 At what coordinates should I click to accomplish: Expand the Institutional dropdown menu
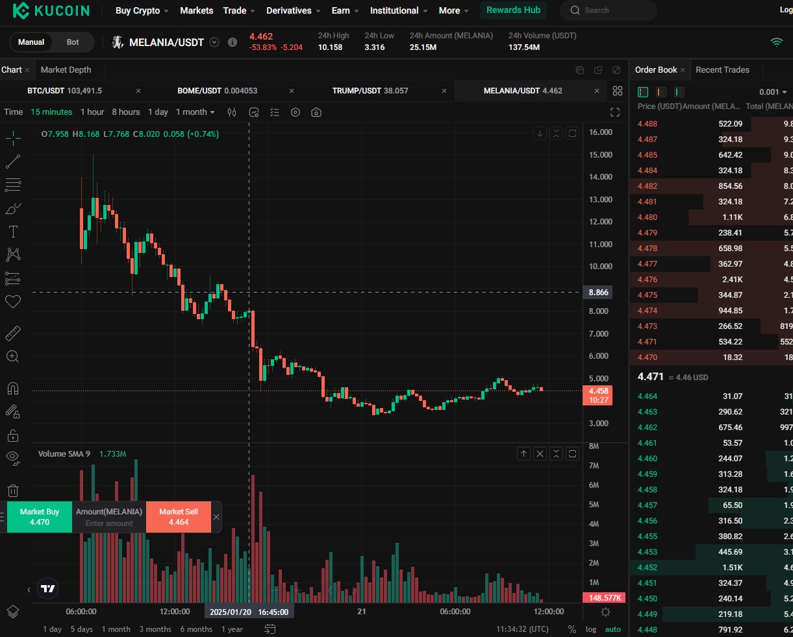click(x=399, y=10)
